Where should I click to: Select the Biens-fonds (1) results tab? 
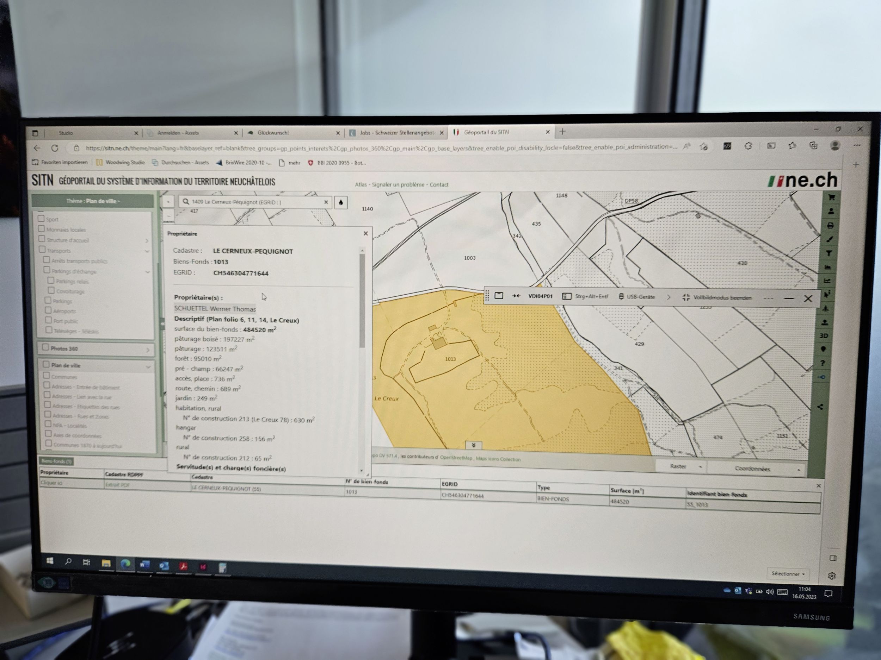(x=56, y=461)
